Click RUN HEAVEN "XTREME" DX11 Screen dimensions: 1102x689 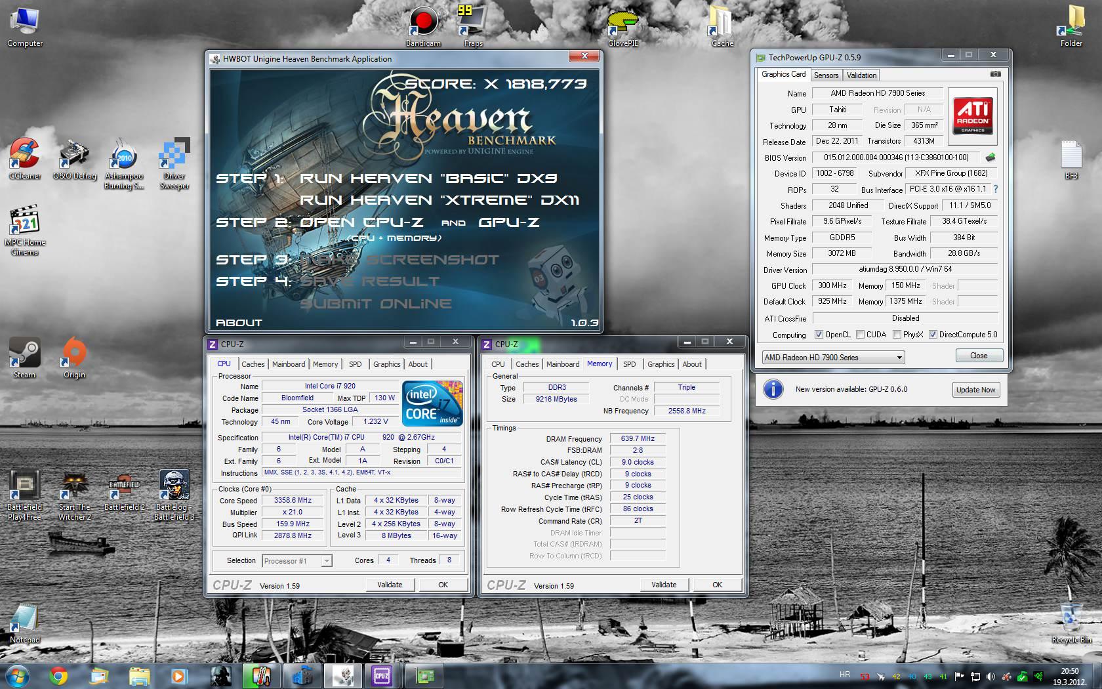[439, 200]
